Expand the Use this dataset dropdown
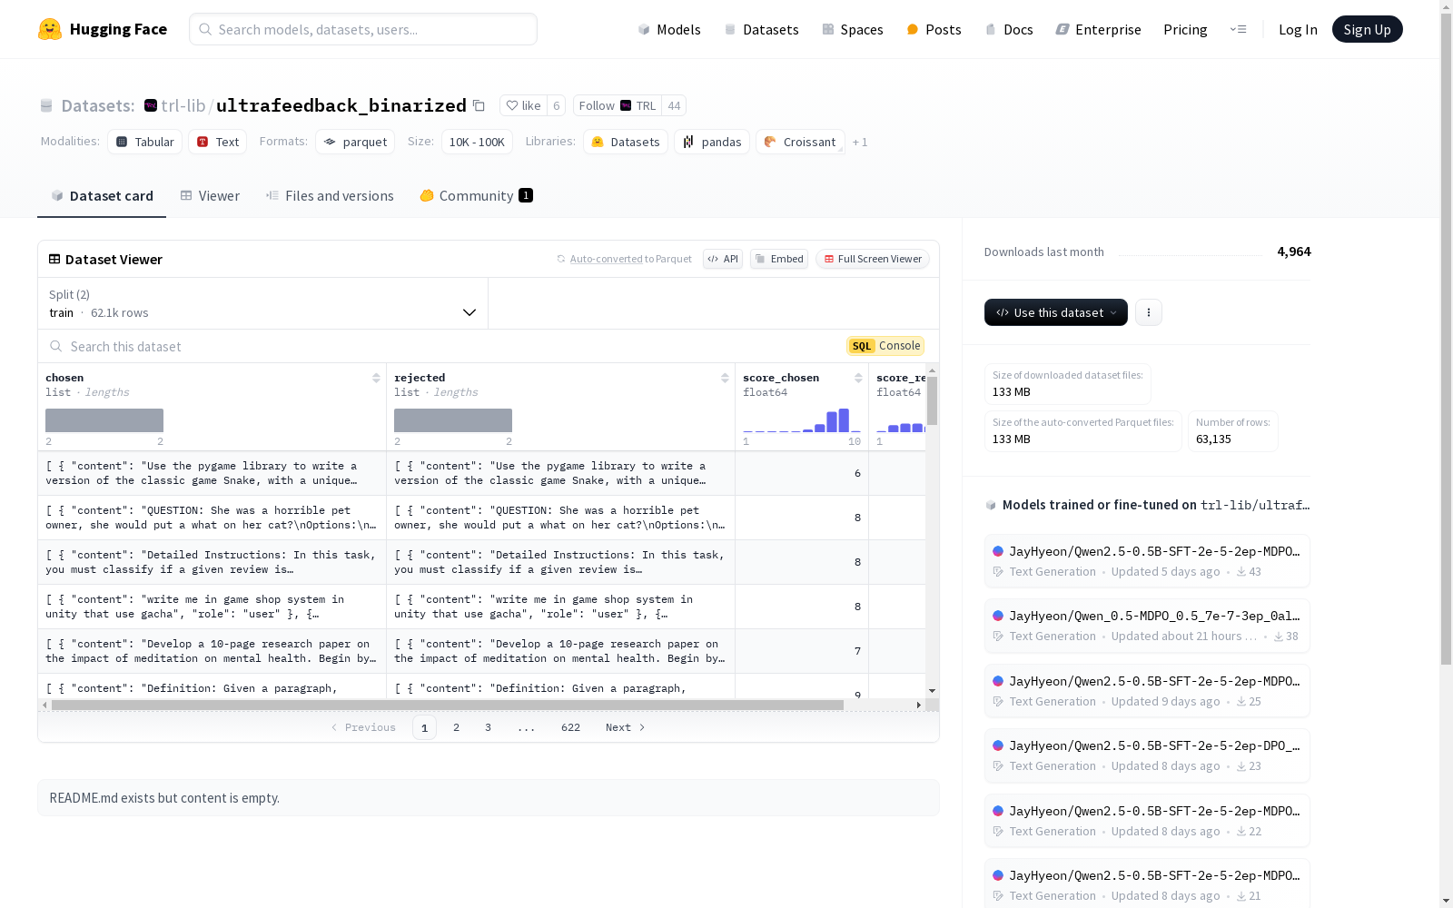The width and height of the screenshot is (1453, 908). point(1055,312)
